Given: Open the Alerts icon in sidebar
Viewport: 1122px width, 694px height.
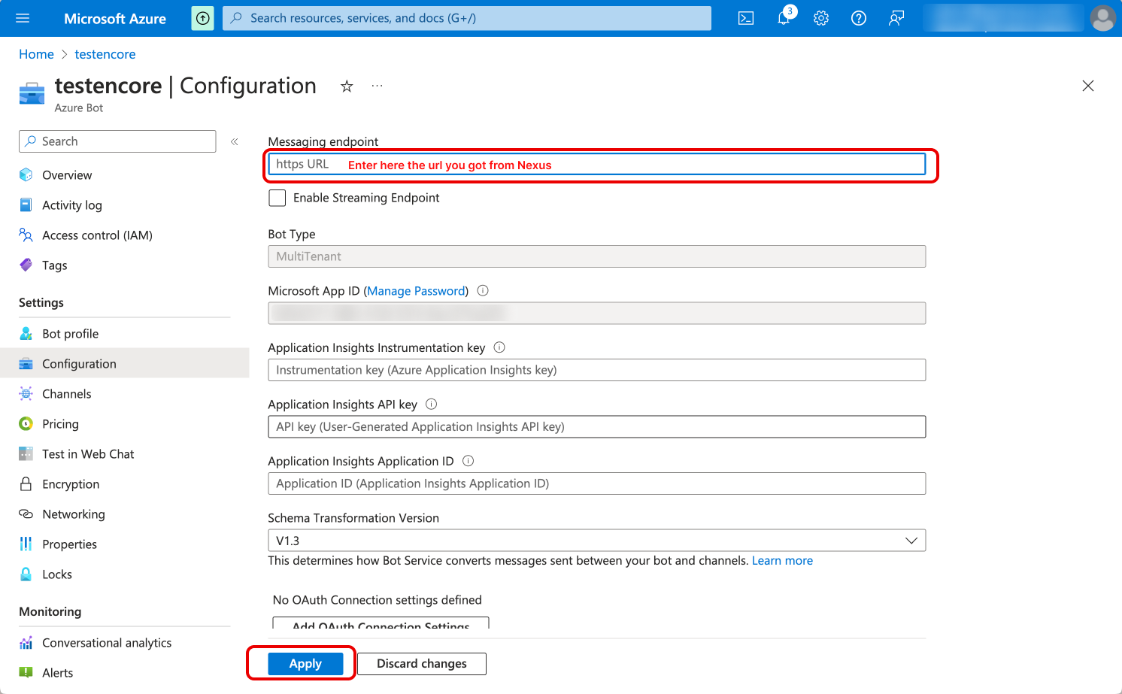Looking at the screenshot, I should click(x=26, y=672).
